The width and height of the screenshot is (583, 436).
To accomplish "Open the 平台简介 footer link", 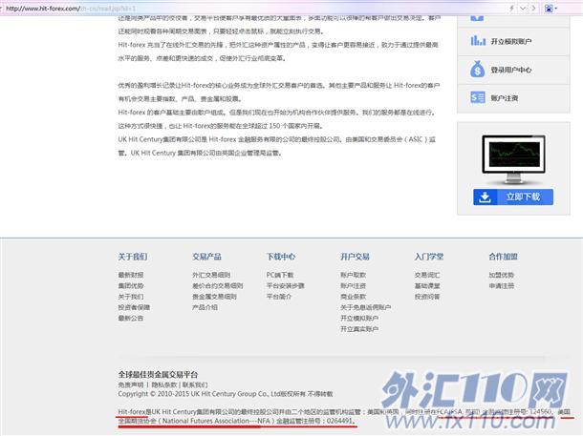I will (x=279, y=297).
